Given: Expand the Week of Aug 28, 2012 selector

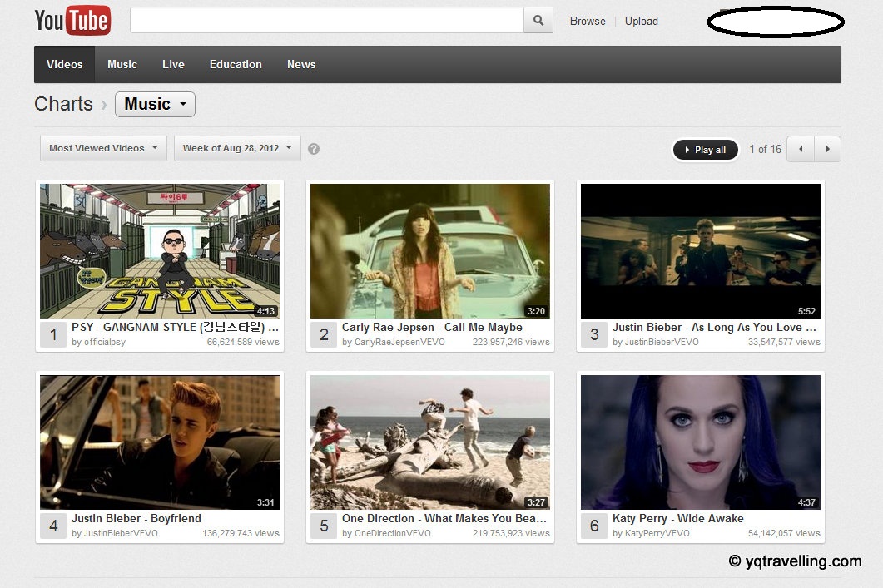Looking at the screenshot, I should (x=236, y=147).
